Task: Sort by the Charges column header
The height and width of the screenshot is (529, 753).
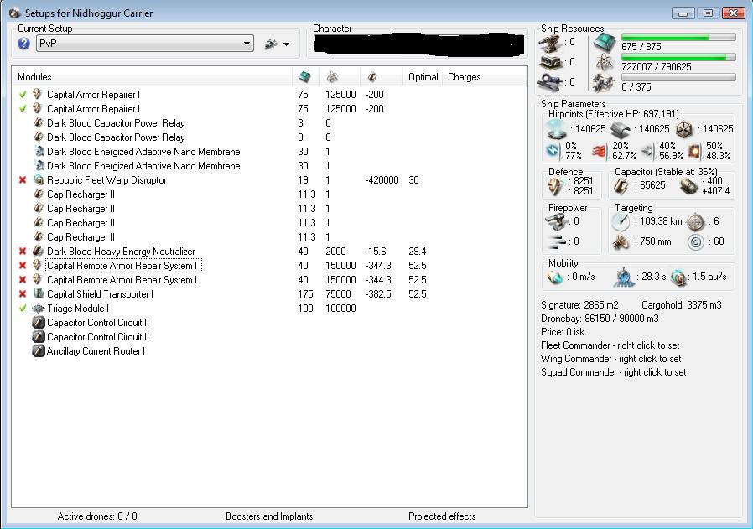Action: pyautogui.click(x=464, y=77)
